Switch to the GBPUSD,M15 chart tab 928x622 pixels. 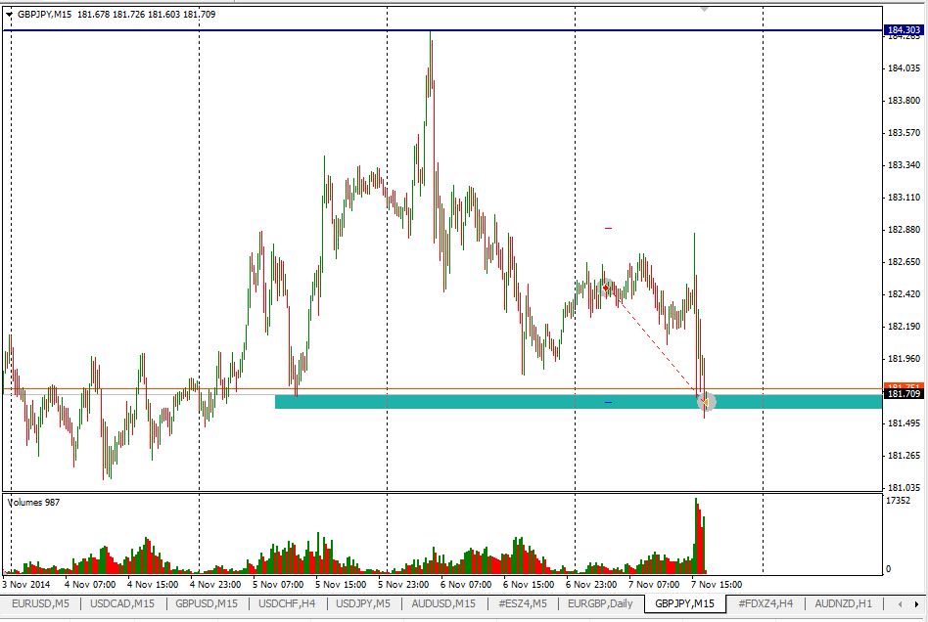coord(206,603)
